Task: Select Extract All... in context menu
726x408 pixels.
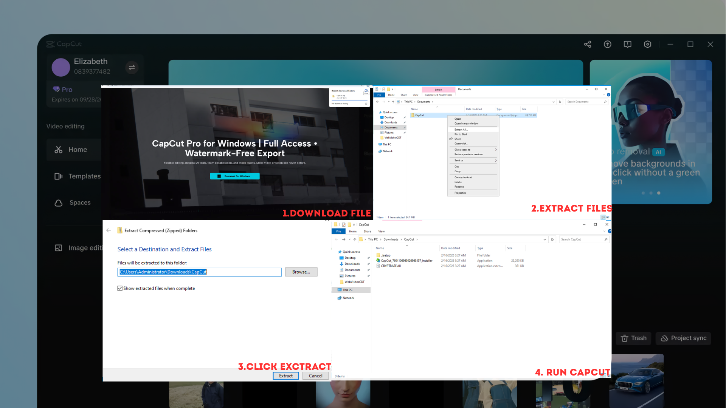Action: click(461, 130)
